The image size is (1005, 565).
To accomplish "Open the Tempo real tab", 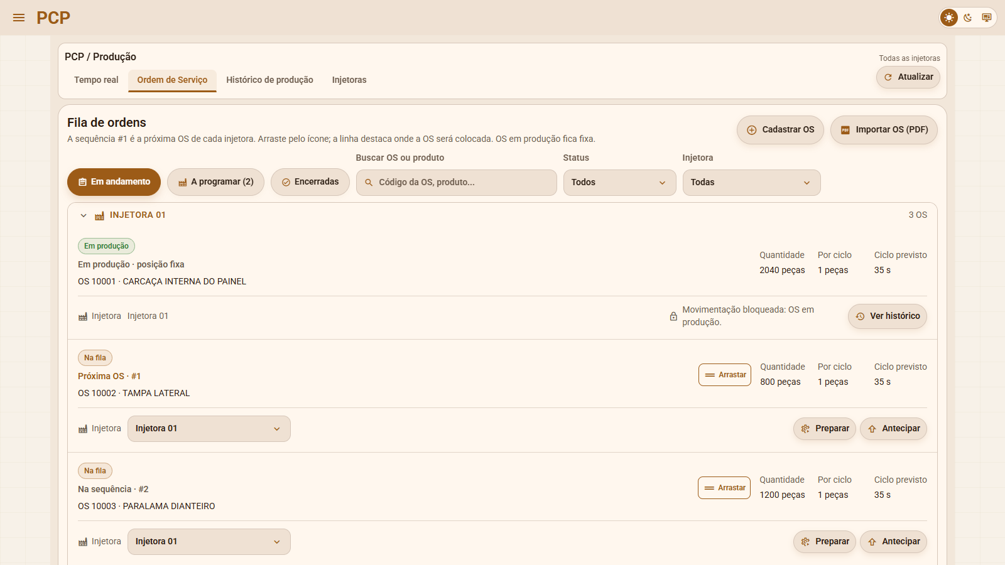I will coord(96,80).
